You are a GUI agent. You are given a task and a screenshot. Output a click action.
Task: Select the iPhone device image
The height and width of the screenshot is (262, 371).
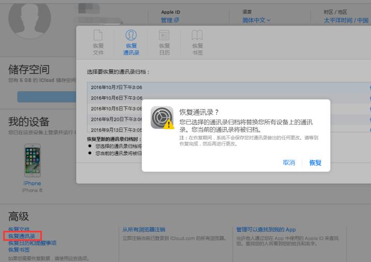click(32, 160)
